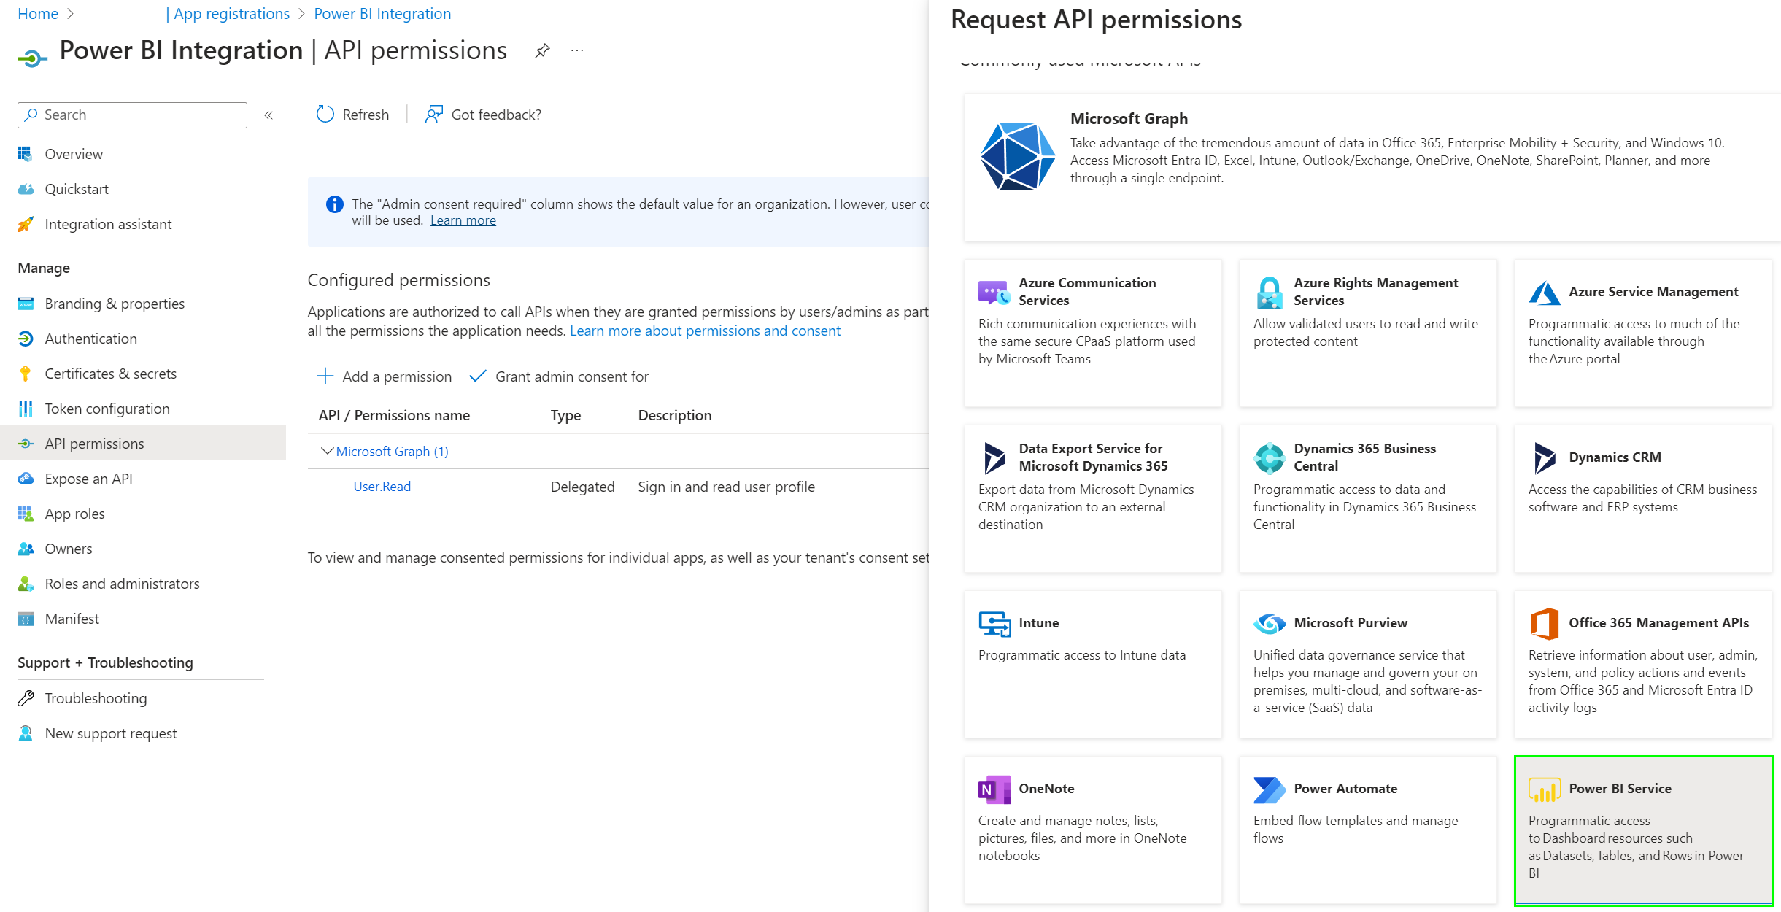Click the Power BI Service chart icon
1781x912 pixels.
pos(1545,789)
